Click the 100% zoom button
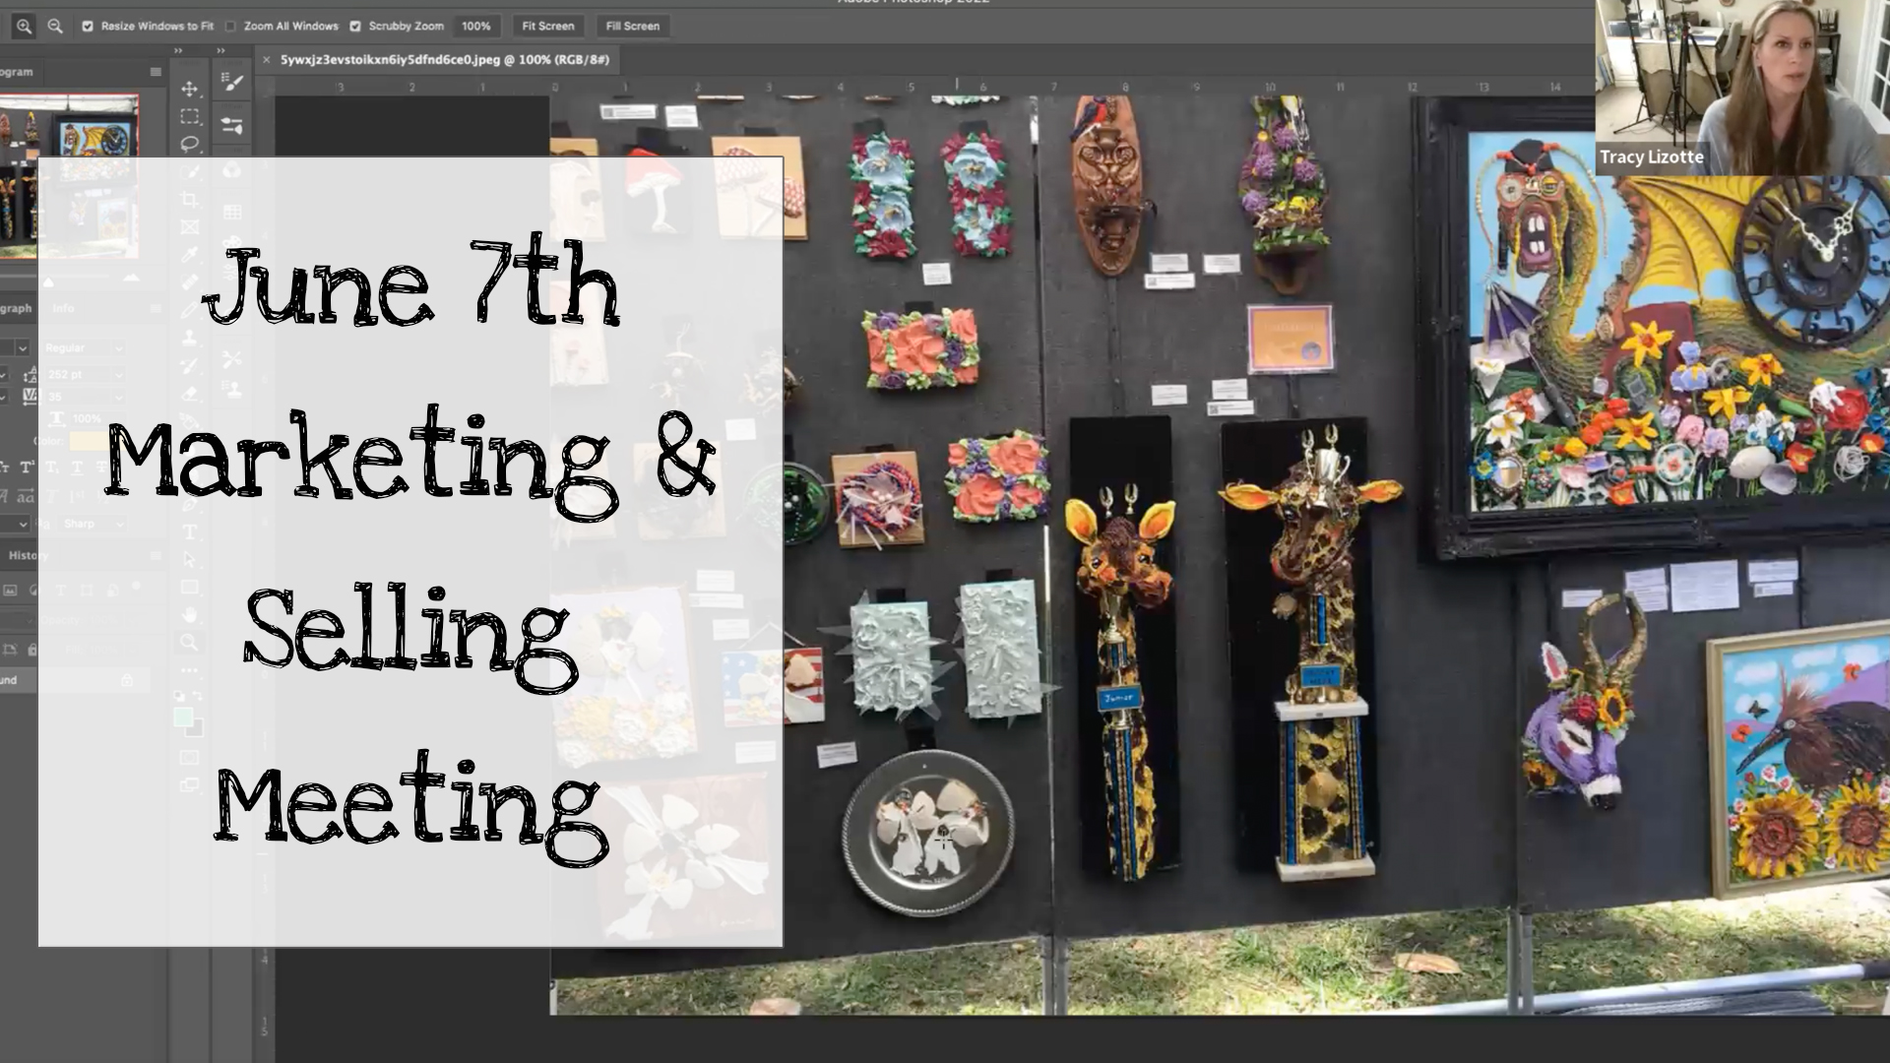 (x=476, y=27)
